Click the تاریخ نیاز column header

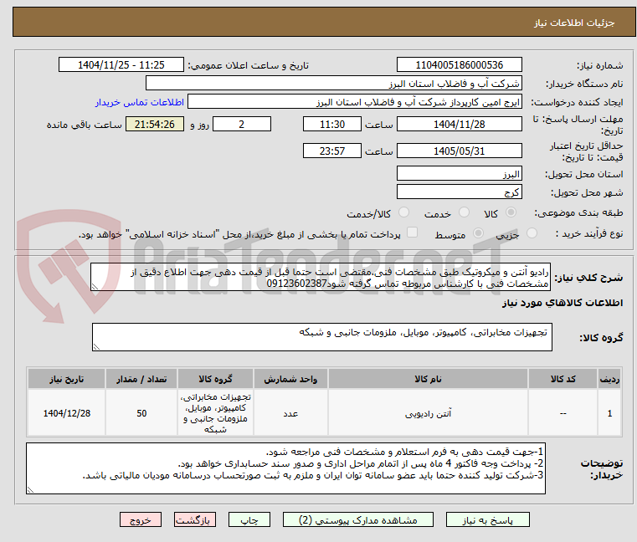[67, 379]
